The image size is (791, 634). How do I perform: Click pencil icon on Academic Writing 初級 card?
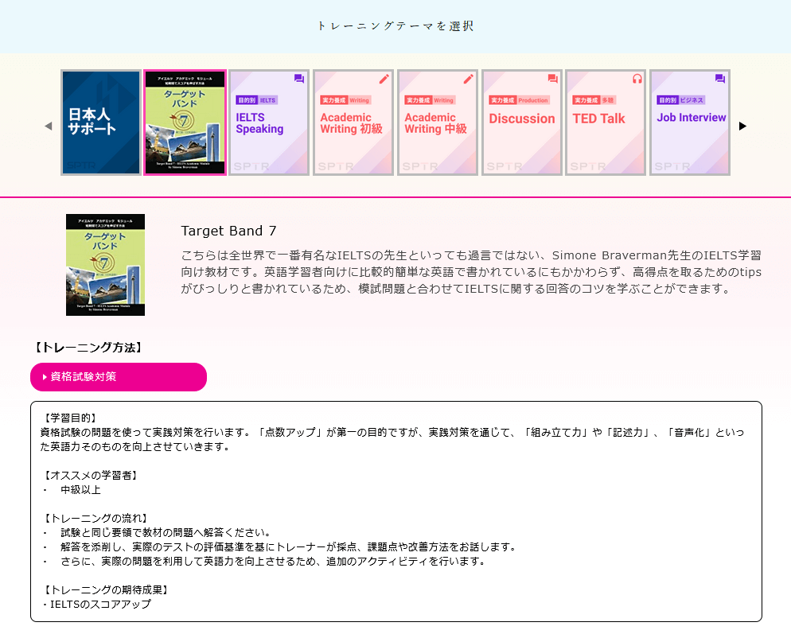pyautogui.click(x=384, y=79)
